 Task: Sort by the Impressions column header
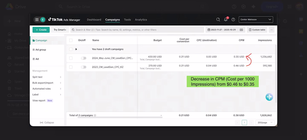tap(265, 40)
